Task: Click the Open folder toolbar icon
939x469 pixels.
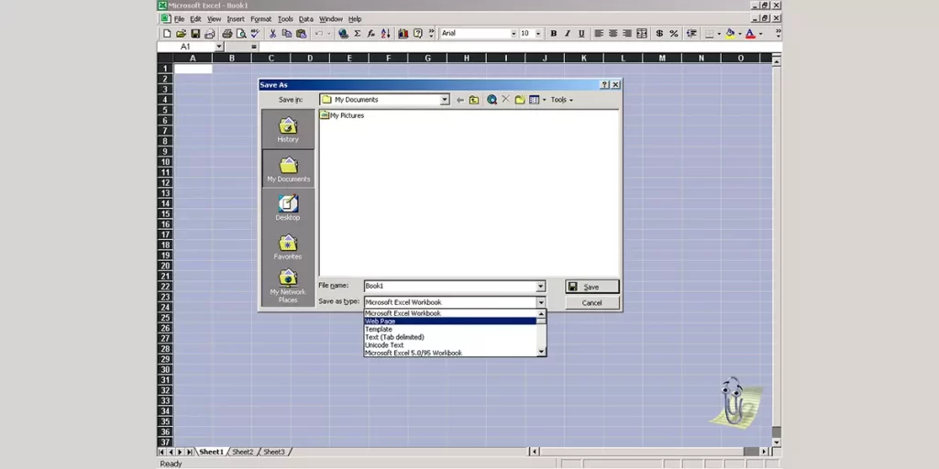Action: 181,34
